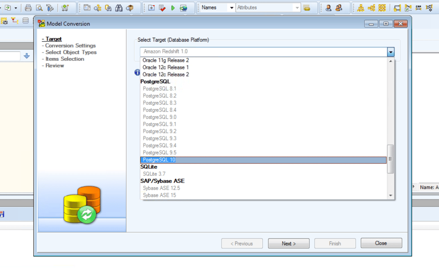439x277 pixels.
Task: Select Sybase ASE 12.5 in the list
Action: (263, 188)
